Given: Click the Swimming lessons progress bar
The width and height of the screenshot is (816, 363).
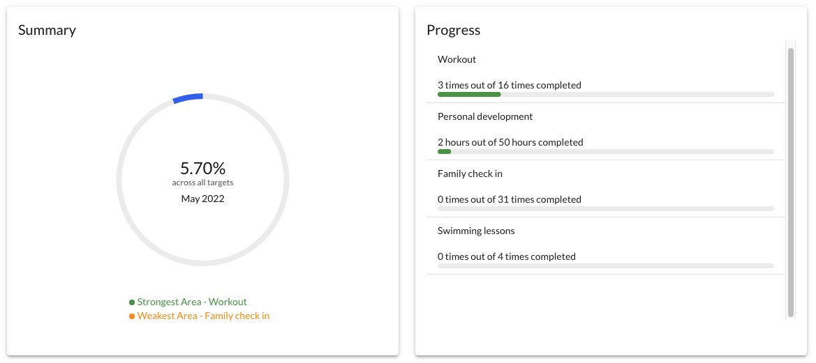Looking at the screenshot, I should point(606,266).
